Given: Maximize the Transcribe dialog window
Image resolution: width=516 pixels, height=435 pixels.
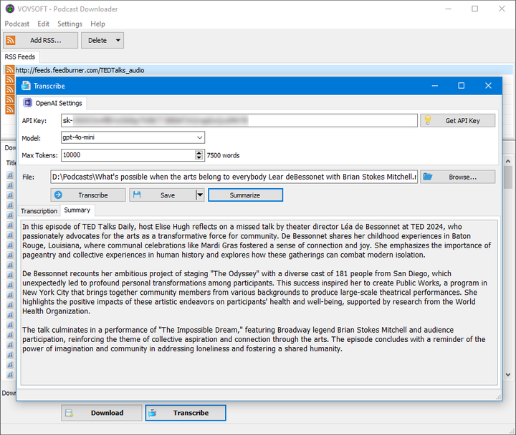Looking at the screenshot, I should coord(462,86).
